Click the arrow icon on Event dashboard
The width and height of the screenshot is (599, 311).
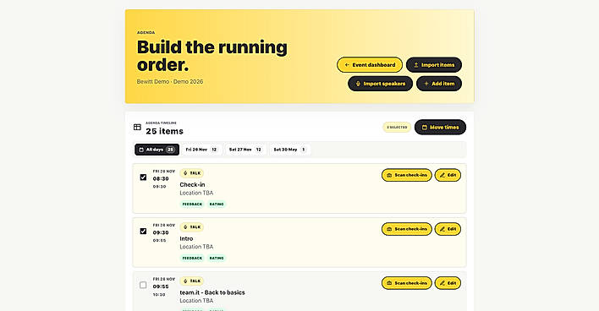[347, 65]
